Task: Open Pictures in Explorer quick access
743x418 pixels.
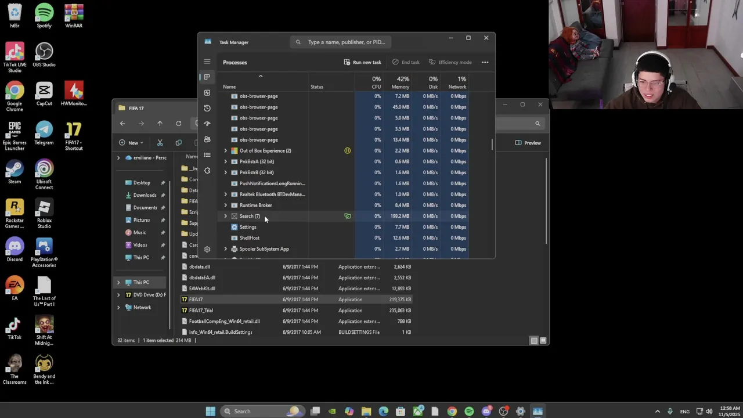Action: (142, 220)
